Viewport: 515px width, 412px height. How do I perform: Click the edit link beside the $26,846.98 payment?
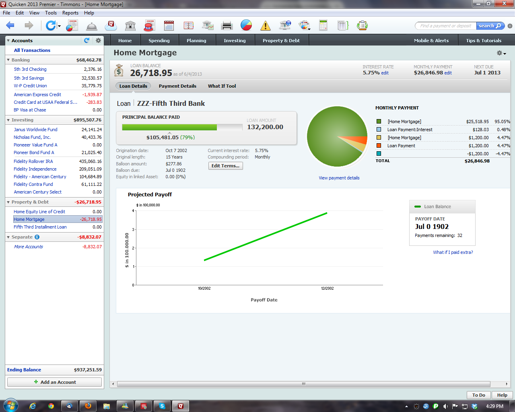click(448, 73)
